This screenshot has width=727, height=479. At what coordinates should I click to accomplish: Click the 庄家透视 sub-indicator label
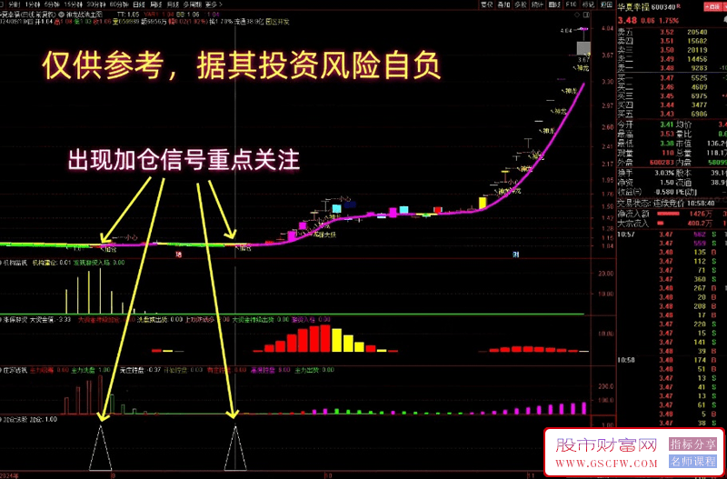15,370
